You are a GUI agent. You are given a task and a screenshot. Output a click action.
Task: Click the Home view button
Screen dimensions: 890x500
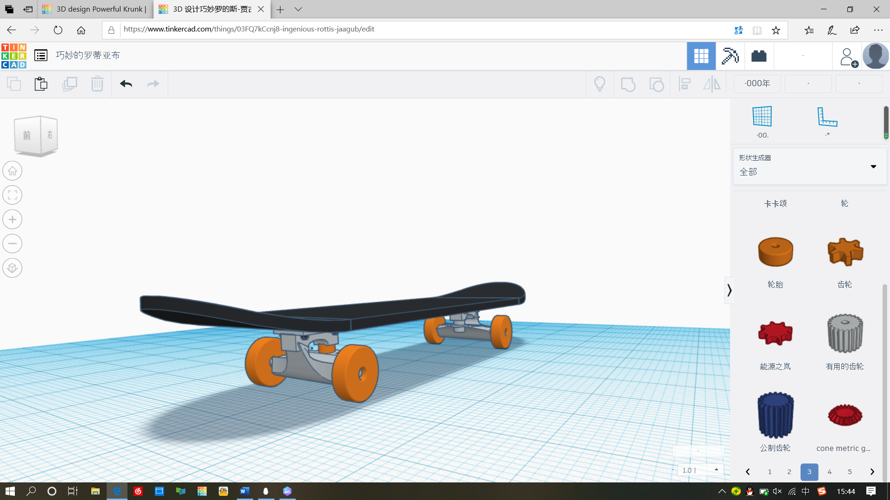[13, 171]
